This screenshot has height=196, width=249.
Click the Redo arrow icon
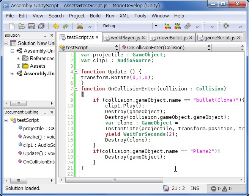pyautogui.click(x=65, y=26)
